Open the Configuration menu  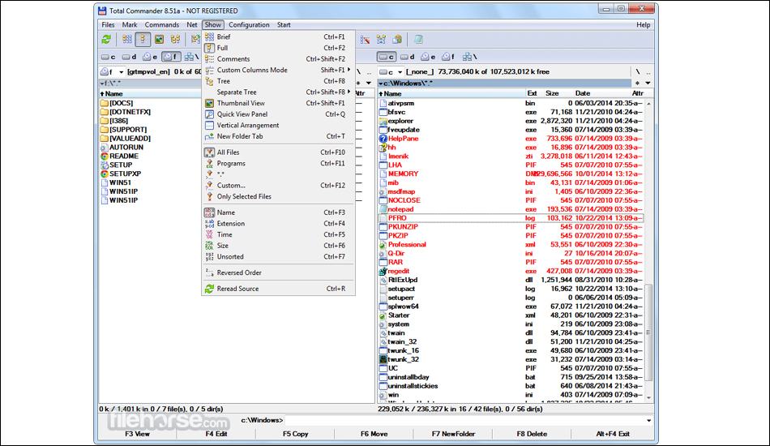[249, 24]
